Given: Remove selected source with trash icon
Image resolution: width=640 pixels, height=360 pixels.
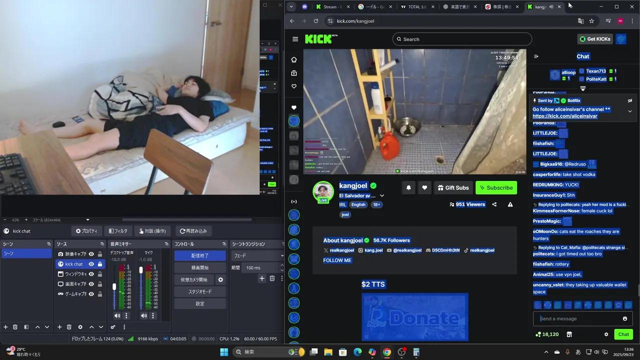Looking at the screenshot, I should point(69,327).
